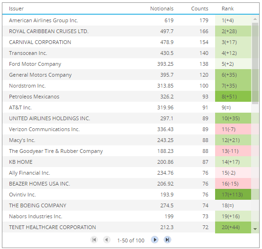Select THE BOEING COMPANY issuer
262x249 pixels.
click(x=37, y=205)
